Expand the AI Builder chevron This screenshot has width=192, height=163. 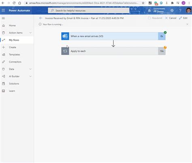coord(30,76)
